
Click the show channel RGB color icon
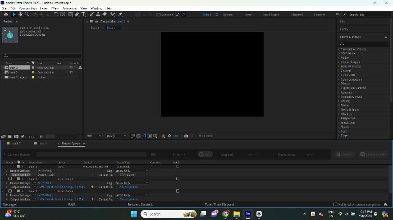point(163,136)
